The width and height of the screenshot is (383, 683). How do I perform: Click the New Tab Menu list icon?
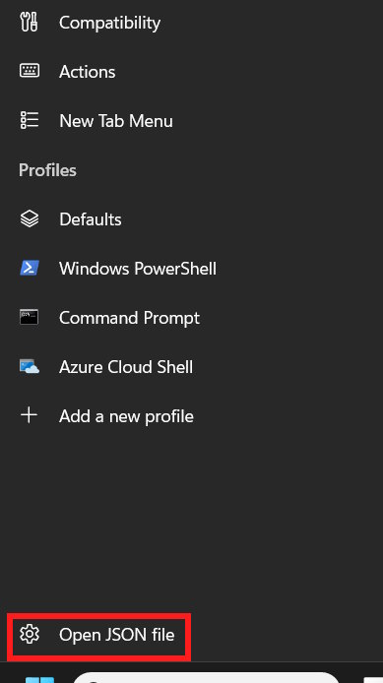[x=30, y=120]
